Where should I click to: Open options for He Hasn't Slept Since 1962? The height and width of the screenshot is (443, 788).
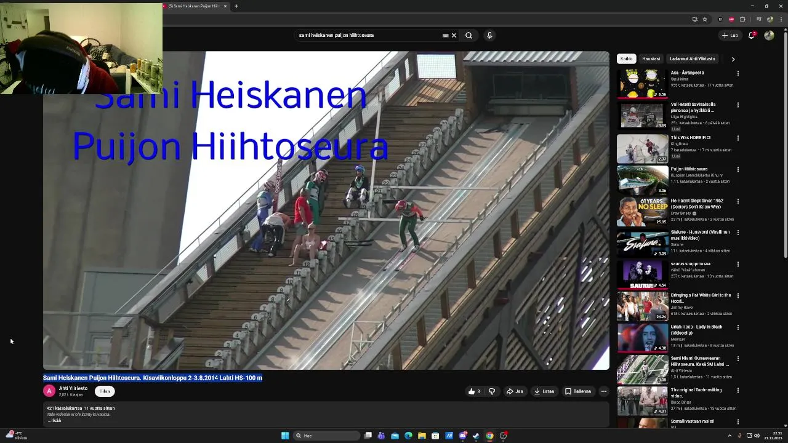[x=738, y=201]
